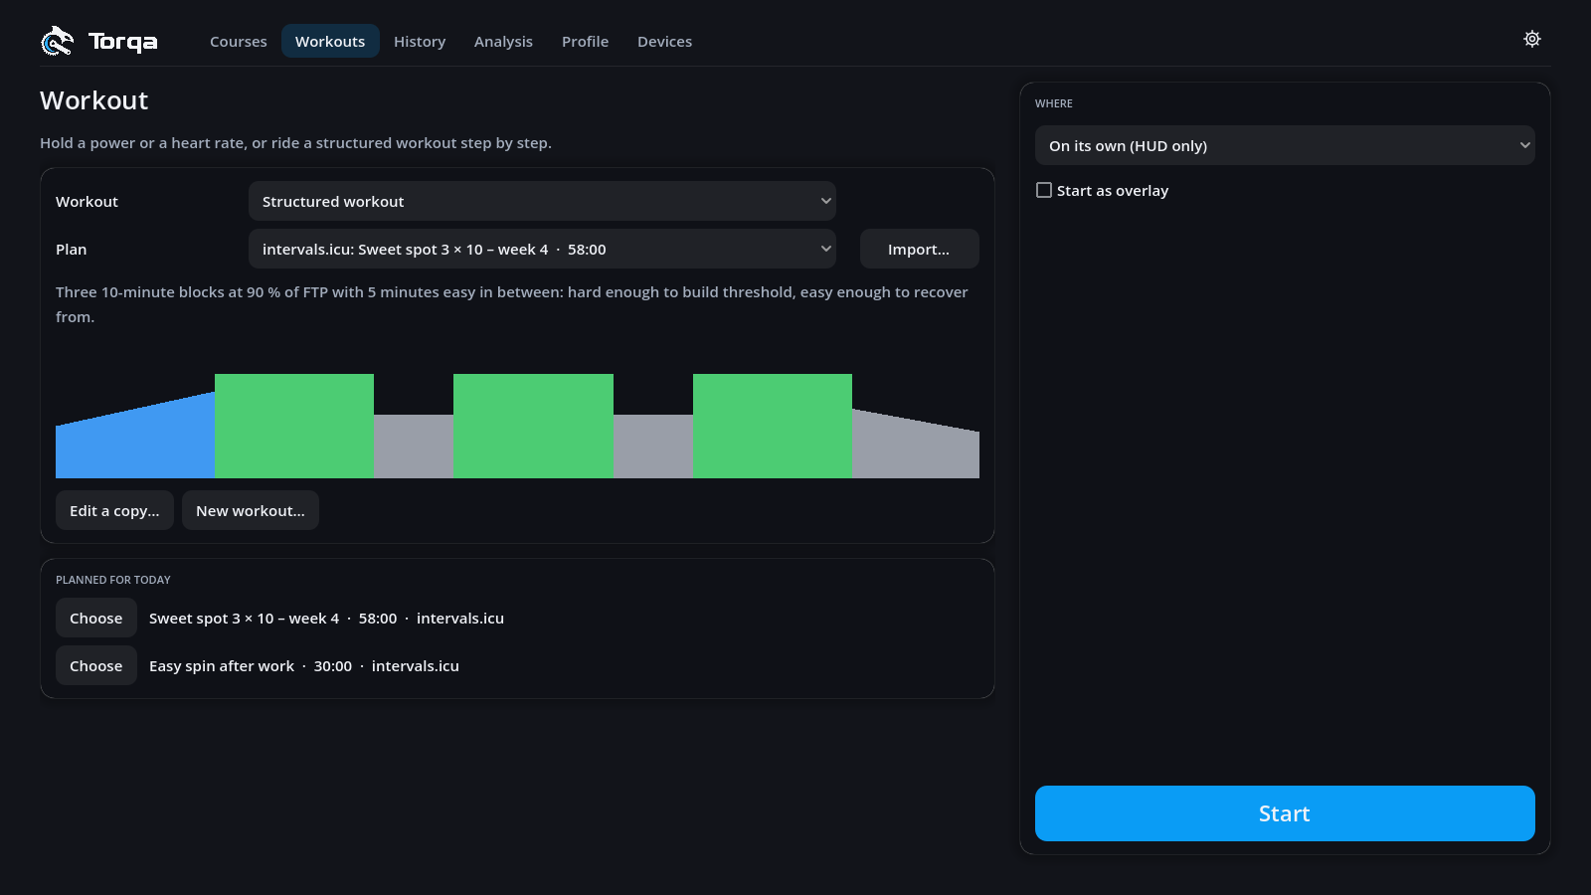Click the Plan field label
1591x895 pixels.
(72, 249)
